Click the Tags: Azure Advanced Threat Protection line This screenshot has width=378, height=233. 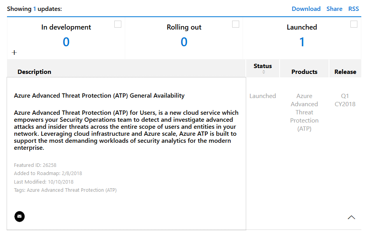pos(65,190)
